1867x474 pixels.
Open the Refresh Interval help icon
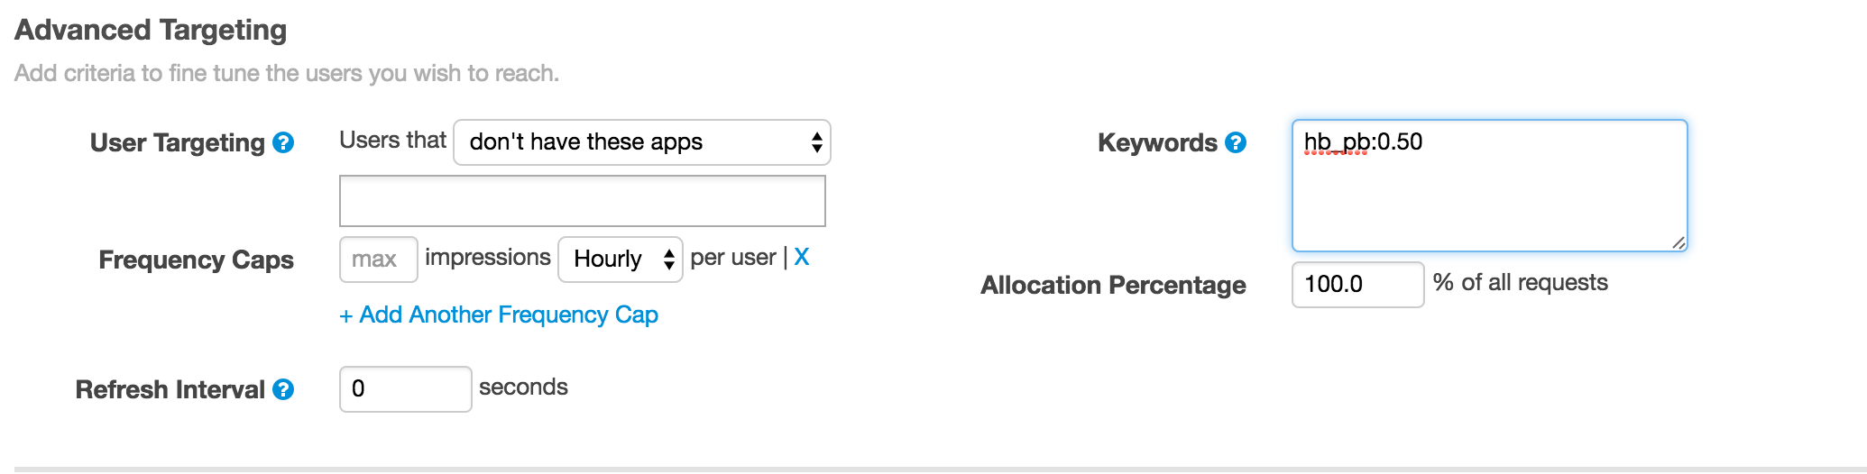click(283, 389)
